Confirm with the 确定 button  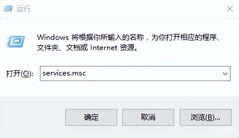(91, 117)
